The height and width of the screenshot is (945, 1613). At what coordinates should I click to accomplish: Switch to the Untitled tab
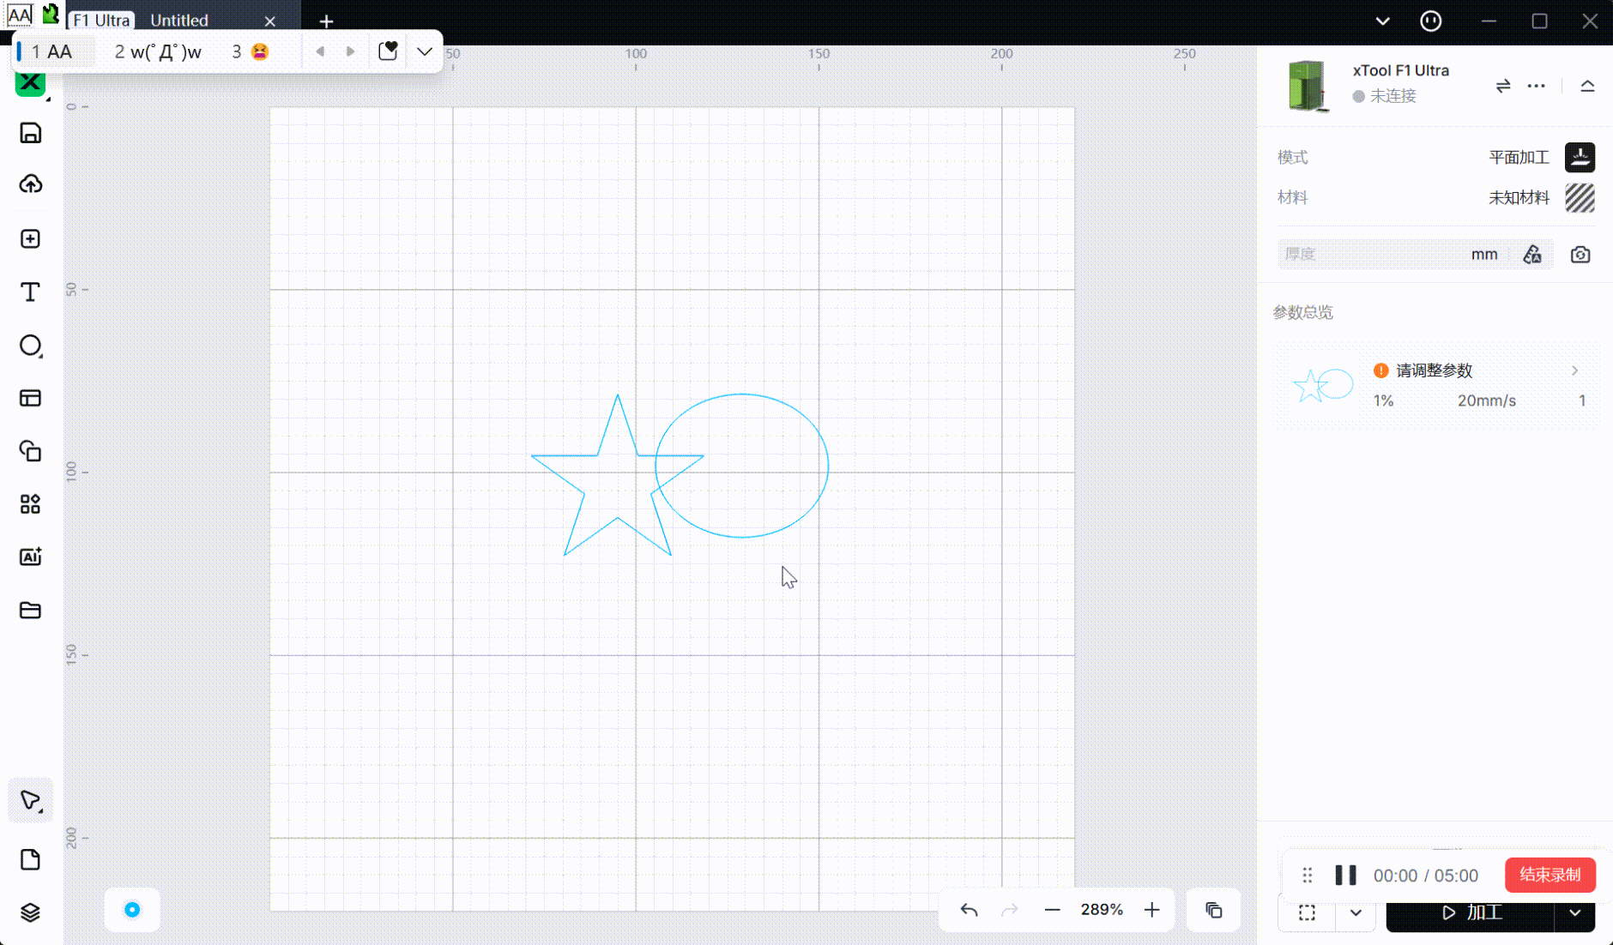179,20
